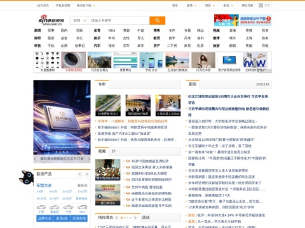Open 网站导航 link

tap(248, 6)
